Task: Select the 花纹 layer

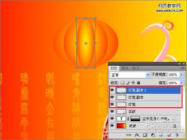Action: pos(145,112)
